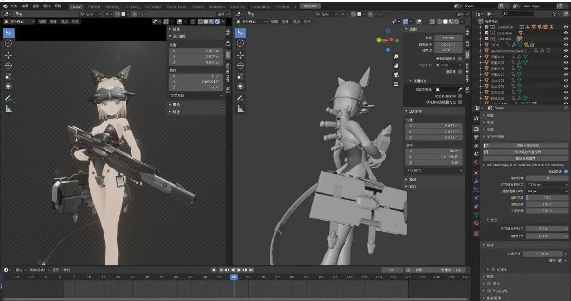Jump to the last frame of timeline
This screenshot has width=571, height=301.
point(251,270)
